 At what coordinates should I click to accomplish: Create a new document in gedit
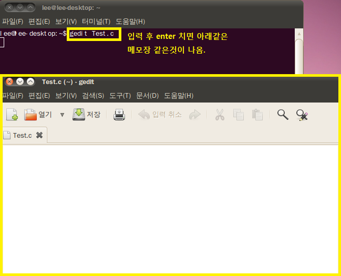[x=12, y=115]
